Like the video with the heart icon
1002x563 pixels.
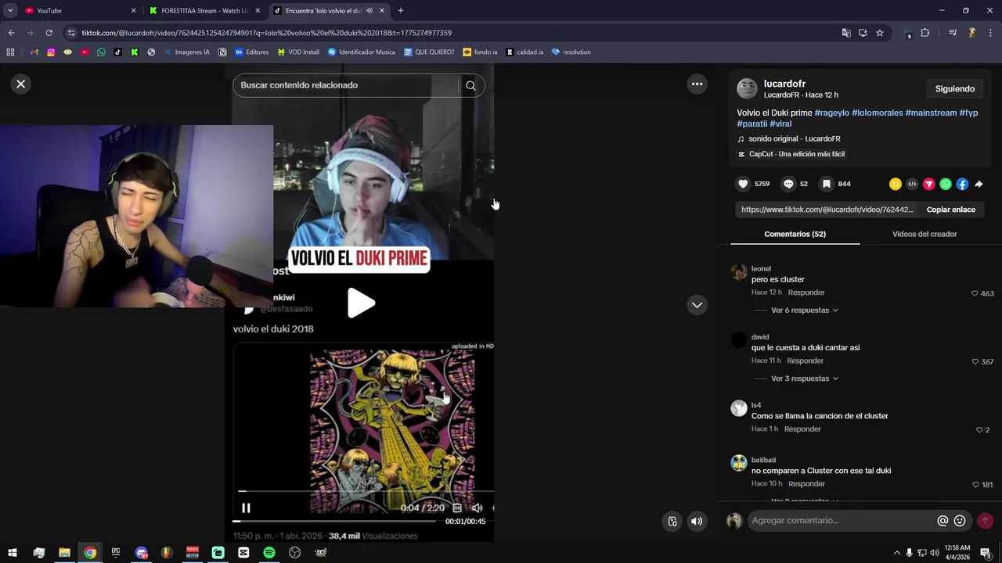[743, 184]
